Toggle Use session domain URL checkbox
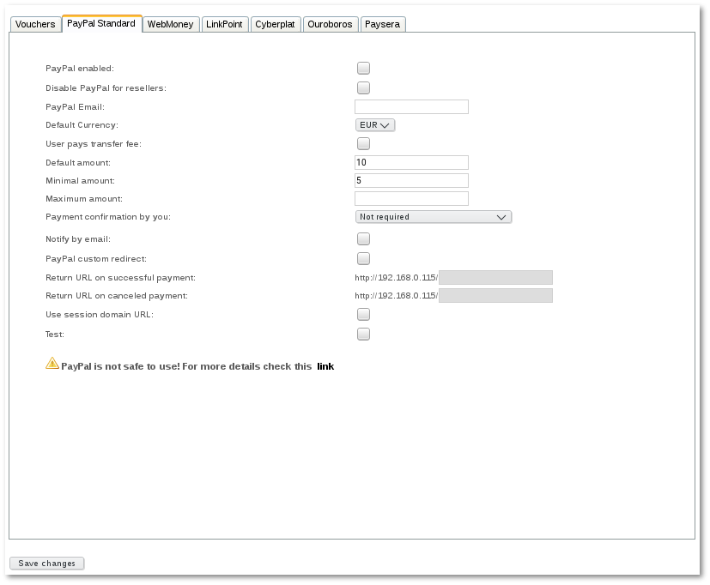This screenshot has width=710, height=585. tap(363, 315)
